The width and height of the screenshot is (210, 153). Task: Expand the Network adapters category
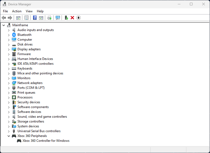click(9, 83)
